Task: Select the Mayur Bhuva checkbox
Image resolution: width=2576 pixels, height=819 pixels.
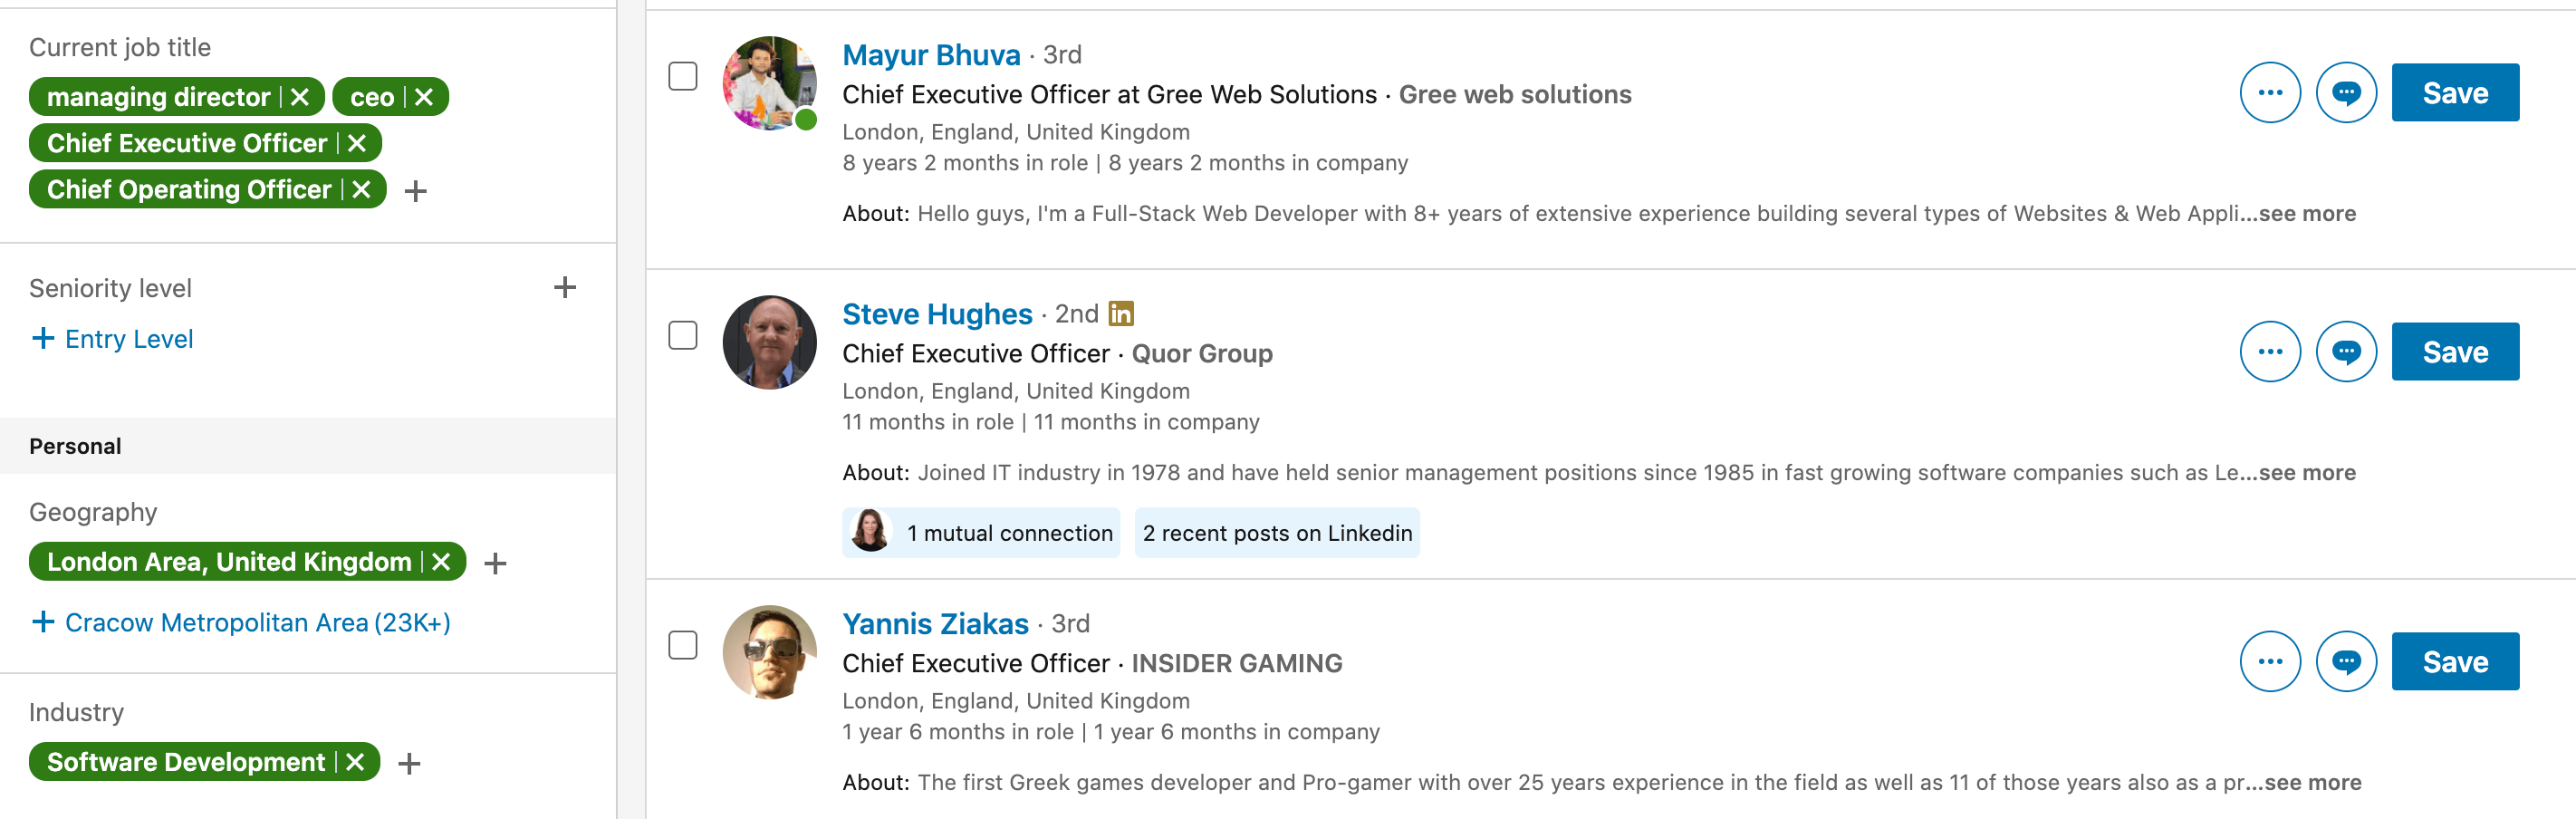Action: click(x=683, y=77)
